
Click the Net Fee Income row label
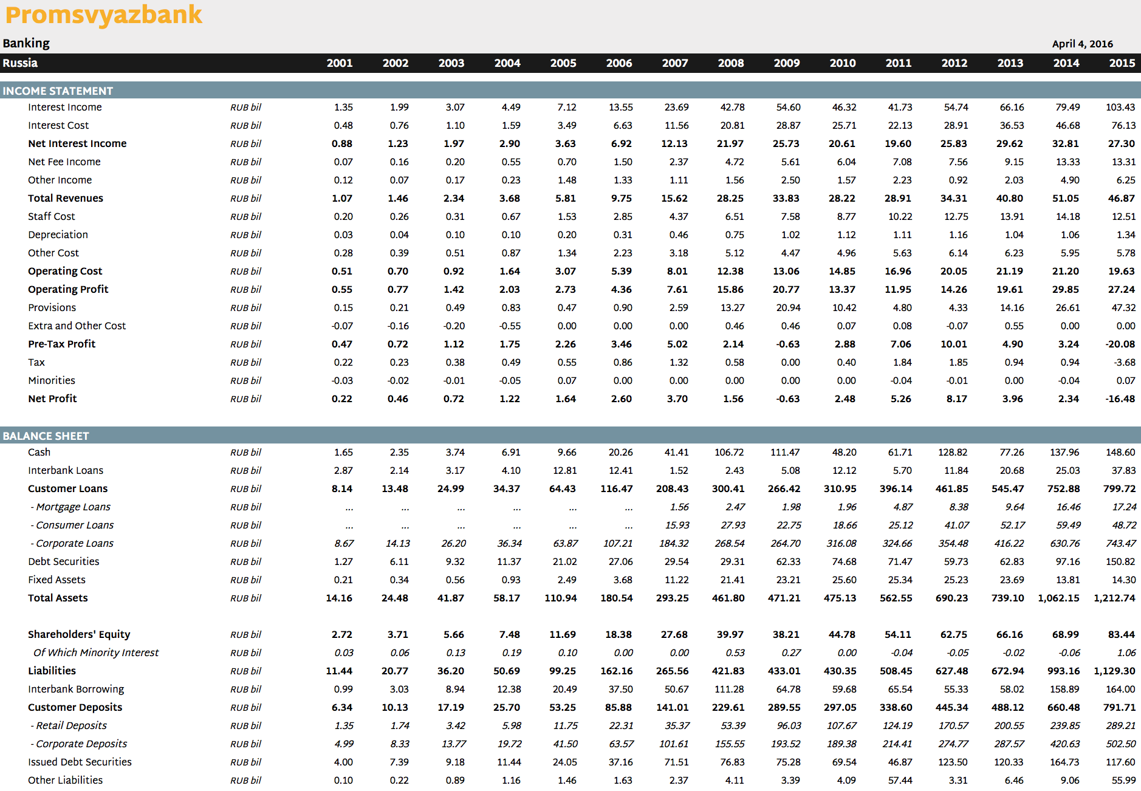(64, 162)
